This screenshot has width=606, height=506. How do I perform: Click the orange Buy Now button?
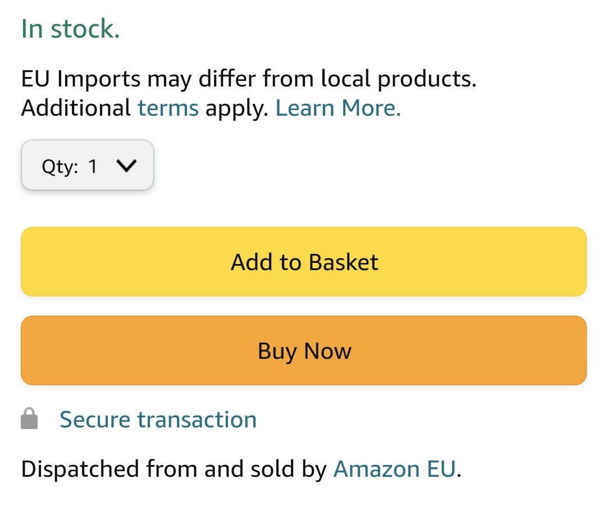pos(304,350)
